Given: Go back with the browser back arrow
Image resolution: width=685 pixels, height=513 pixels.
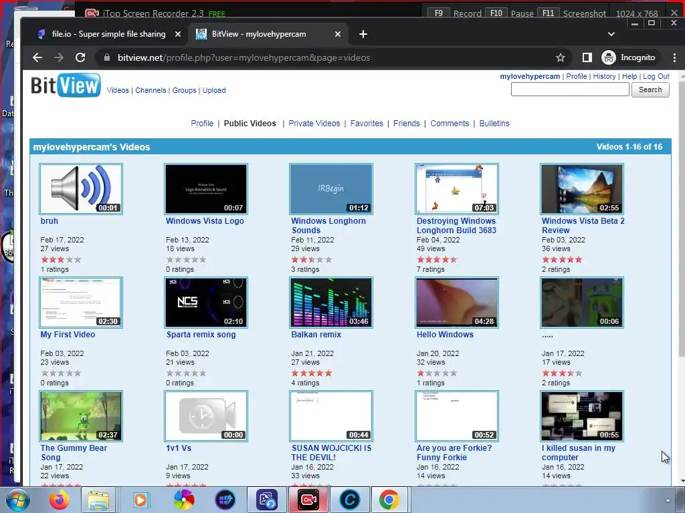Looking at the screenshot, I should 37,57.
